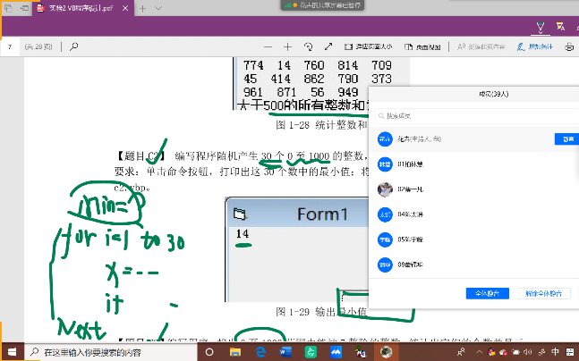Rotate the PDF page
Screen dimensions: 579x361
click(x=308, y=46)
